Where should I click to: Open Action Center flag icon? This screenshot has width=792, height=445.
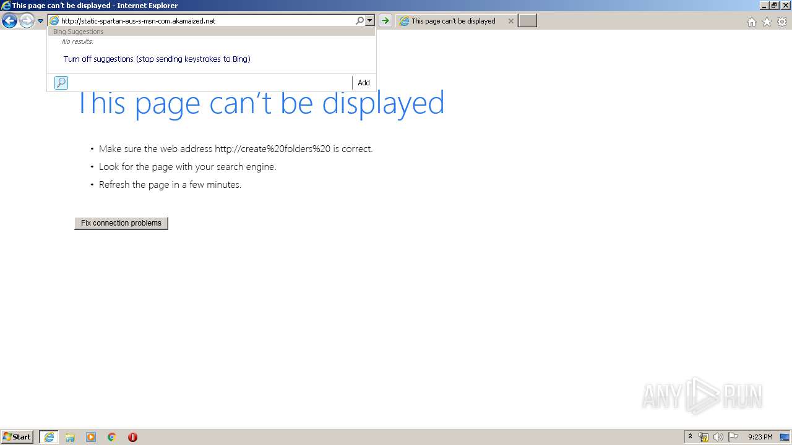(733, 437)
